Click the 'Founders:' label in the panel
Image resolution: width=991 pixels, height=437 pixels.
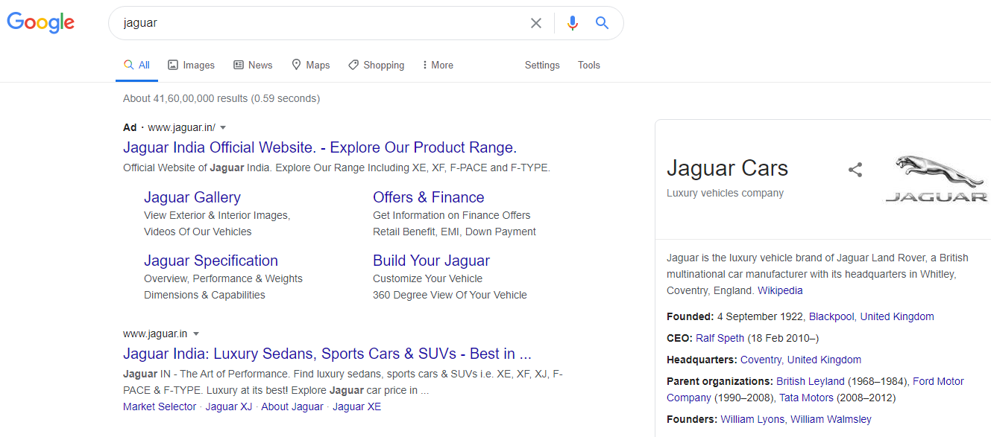(692, 419)
